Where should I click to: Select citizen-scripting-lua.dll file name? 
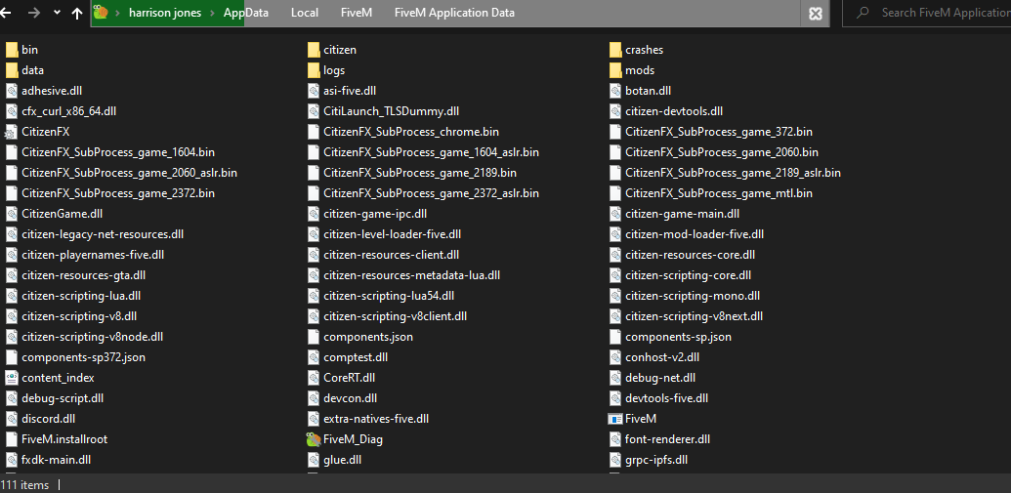point(81,297)
